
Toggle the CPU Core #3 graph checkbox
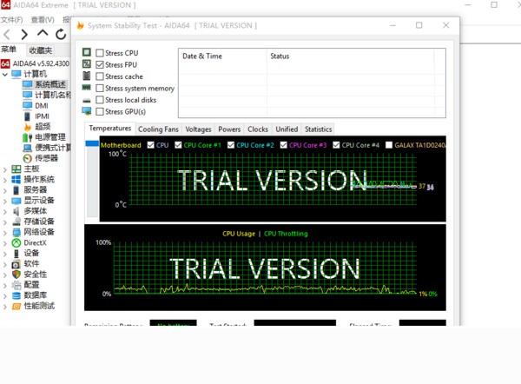click(283, 145)
